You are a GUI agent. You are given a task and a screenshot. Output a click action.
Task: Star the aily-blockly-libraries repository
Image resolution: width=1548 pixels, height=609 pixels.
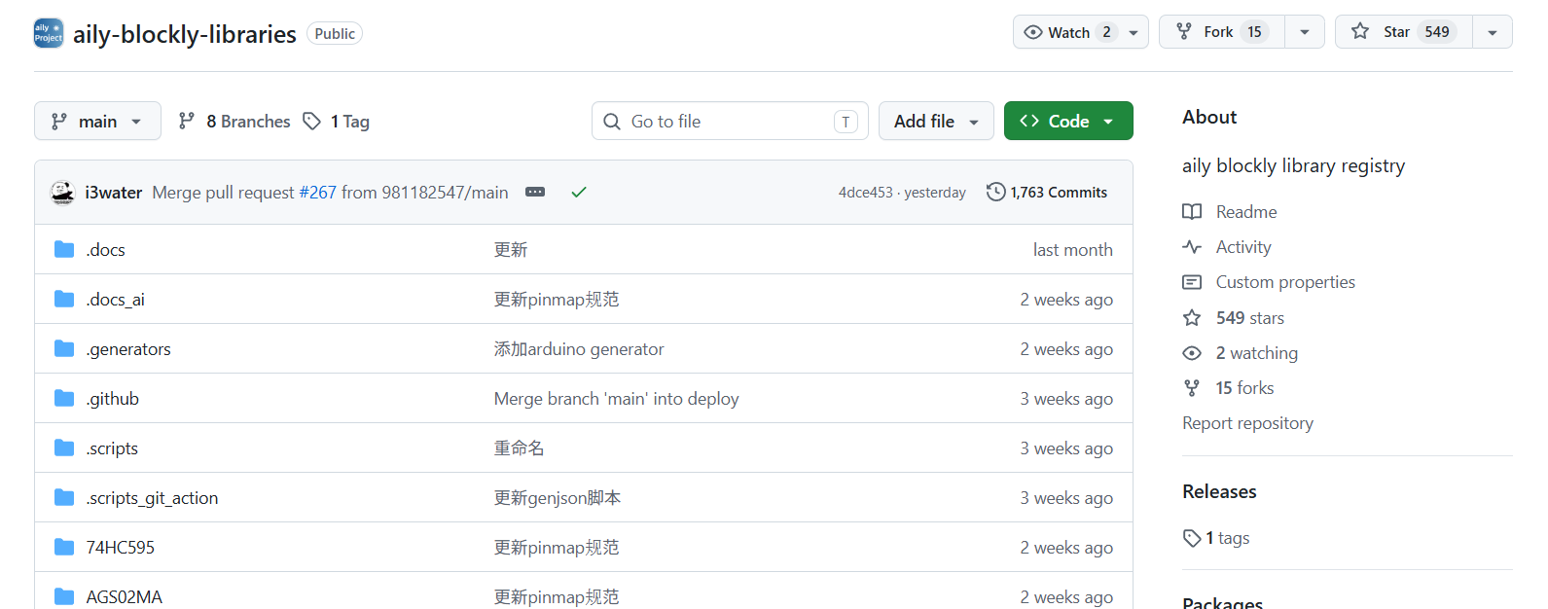coord(1404,32)
